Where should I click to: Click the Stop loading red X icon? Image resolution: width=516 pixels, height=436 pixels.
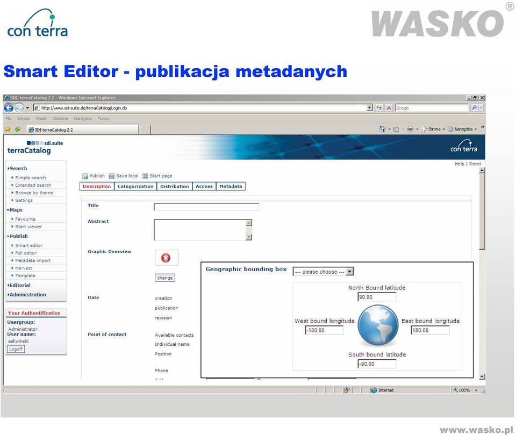pyautogui.click(x=389, y=107)
